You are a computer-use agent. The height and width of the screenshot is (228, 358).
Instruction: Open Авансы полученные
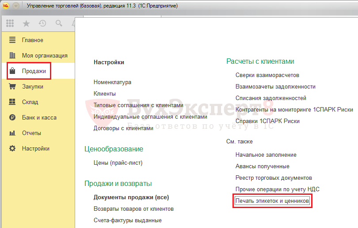[263, 166]
